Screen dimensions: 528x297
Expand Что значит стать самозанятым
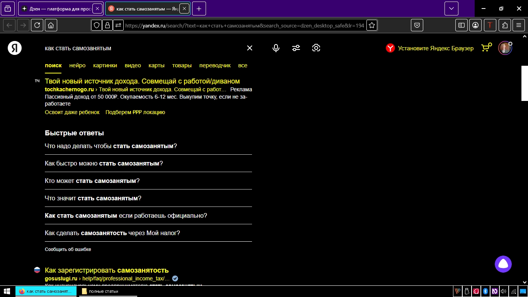pyautogui.click(x=148, y=198)
